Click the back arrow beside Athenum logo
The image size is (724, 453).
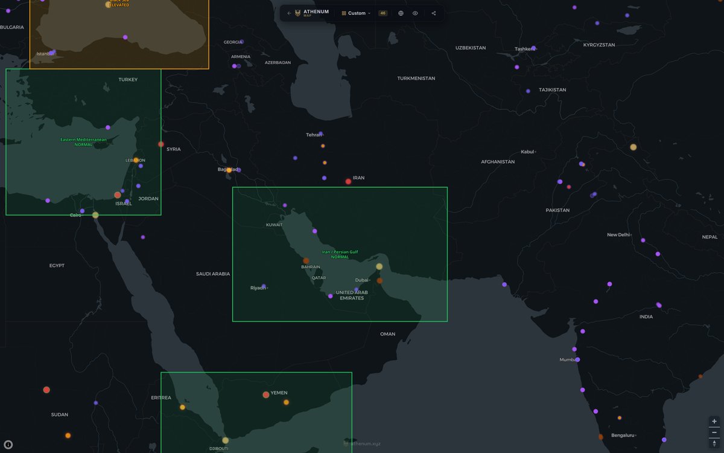[x=289, y=13]
